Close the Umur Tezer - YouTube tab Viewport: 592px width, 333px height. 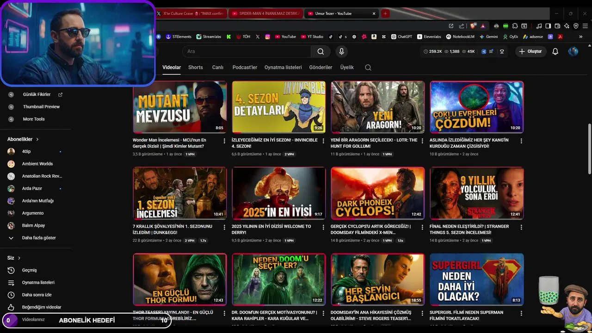coord(374,13)
